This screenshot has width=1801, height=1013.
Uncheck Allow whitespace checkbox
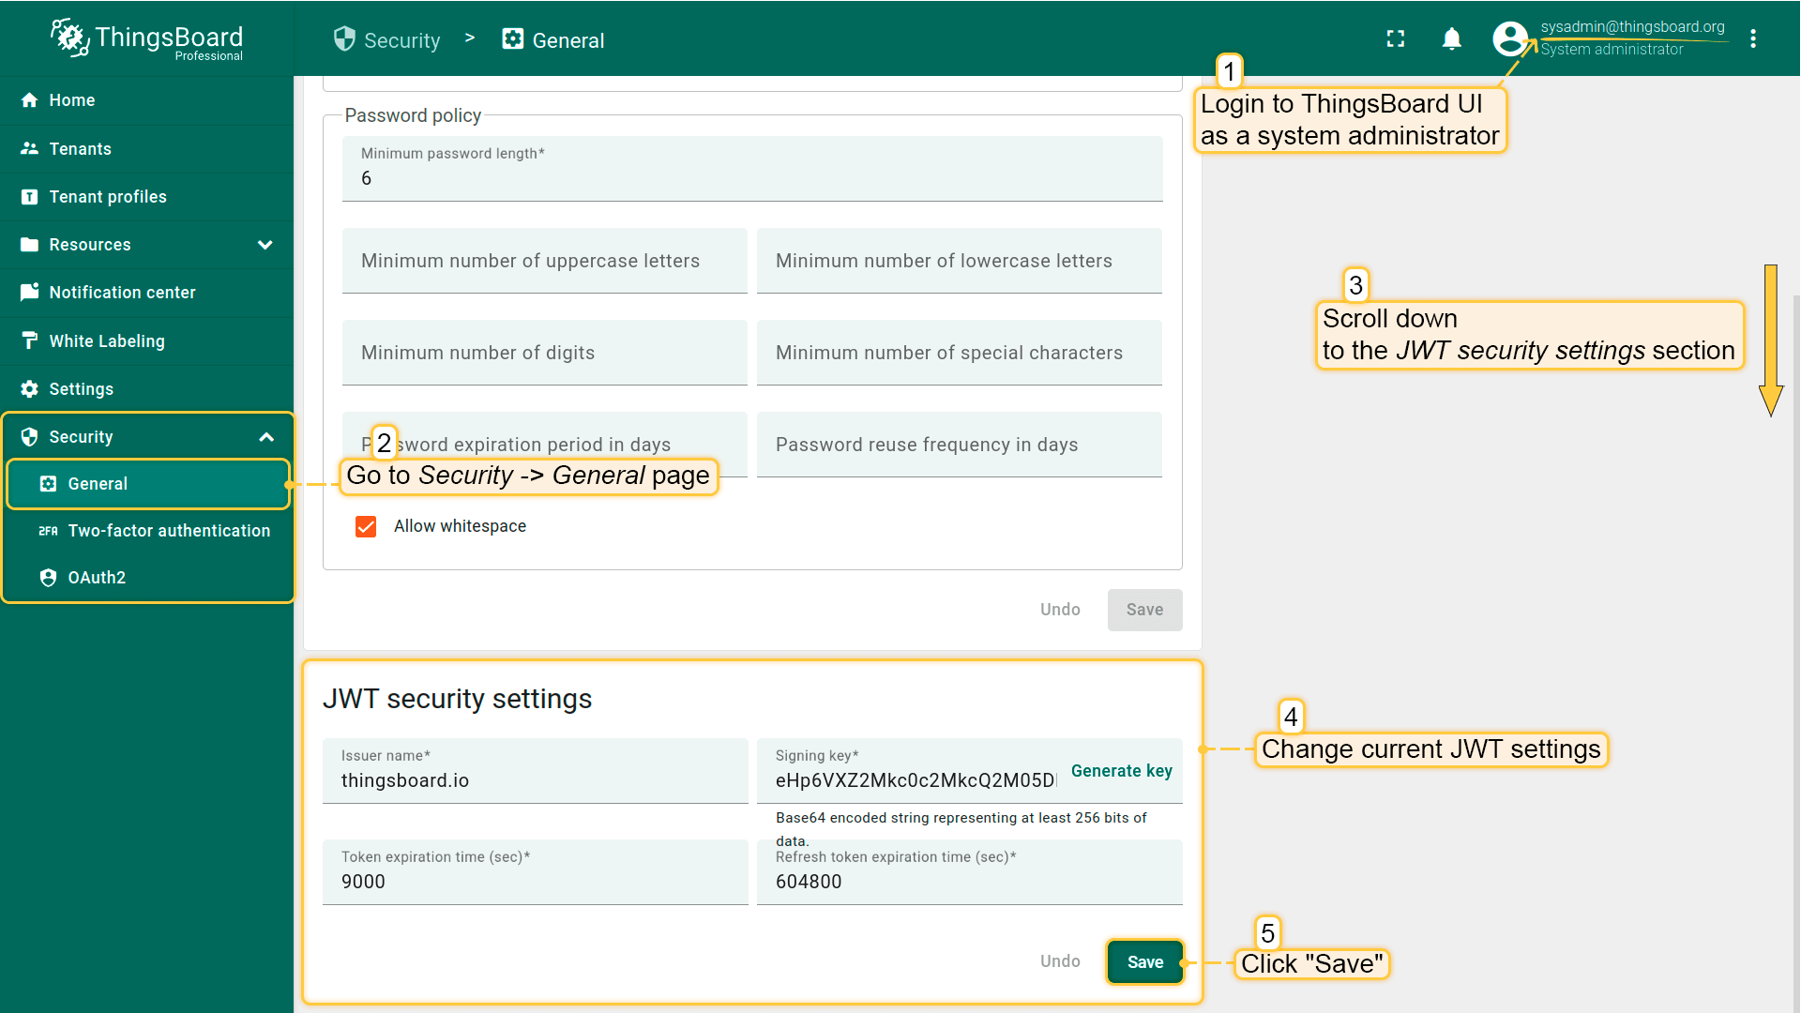click(366, 526)
